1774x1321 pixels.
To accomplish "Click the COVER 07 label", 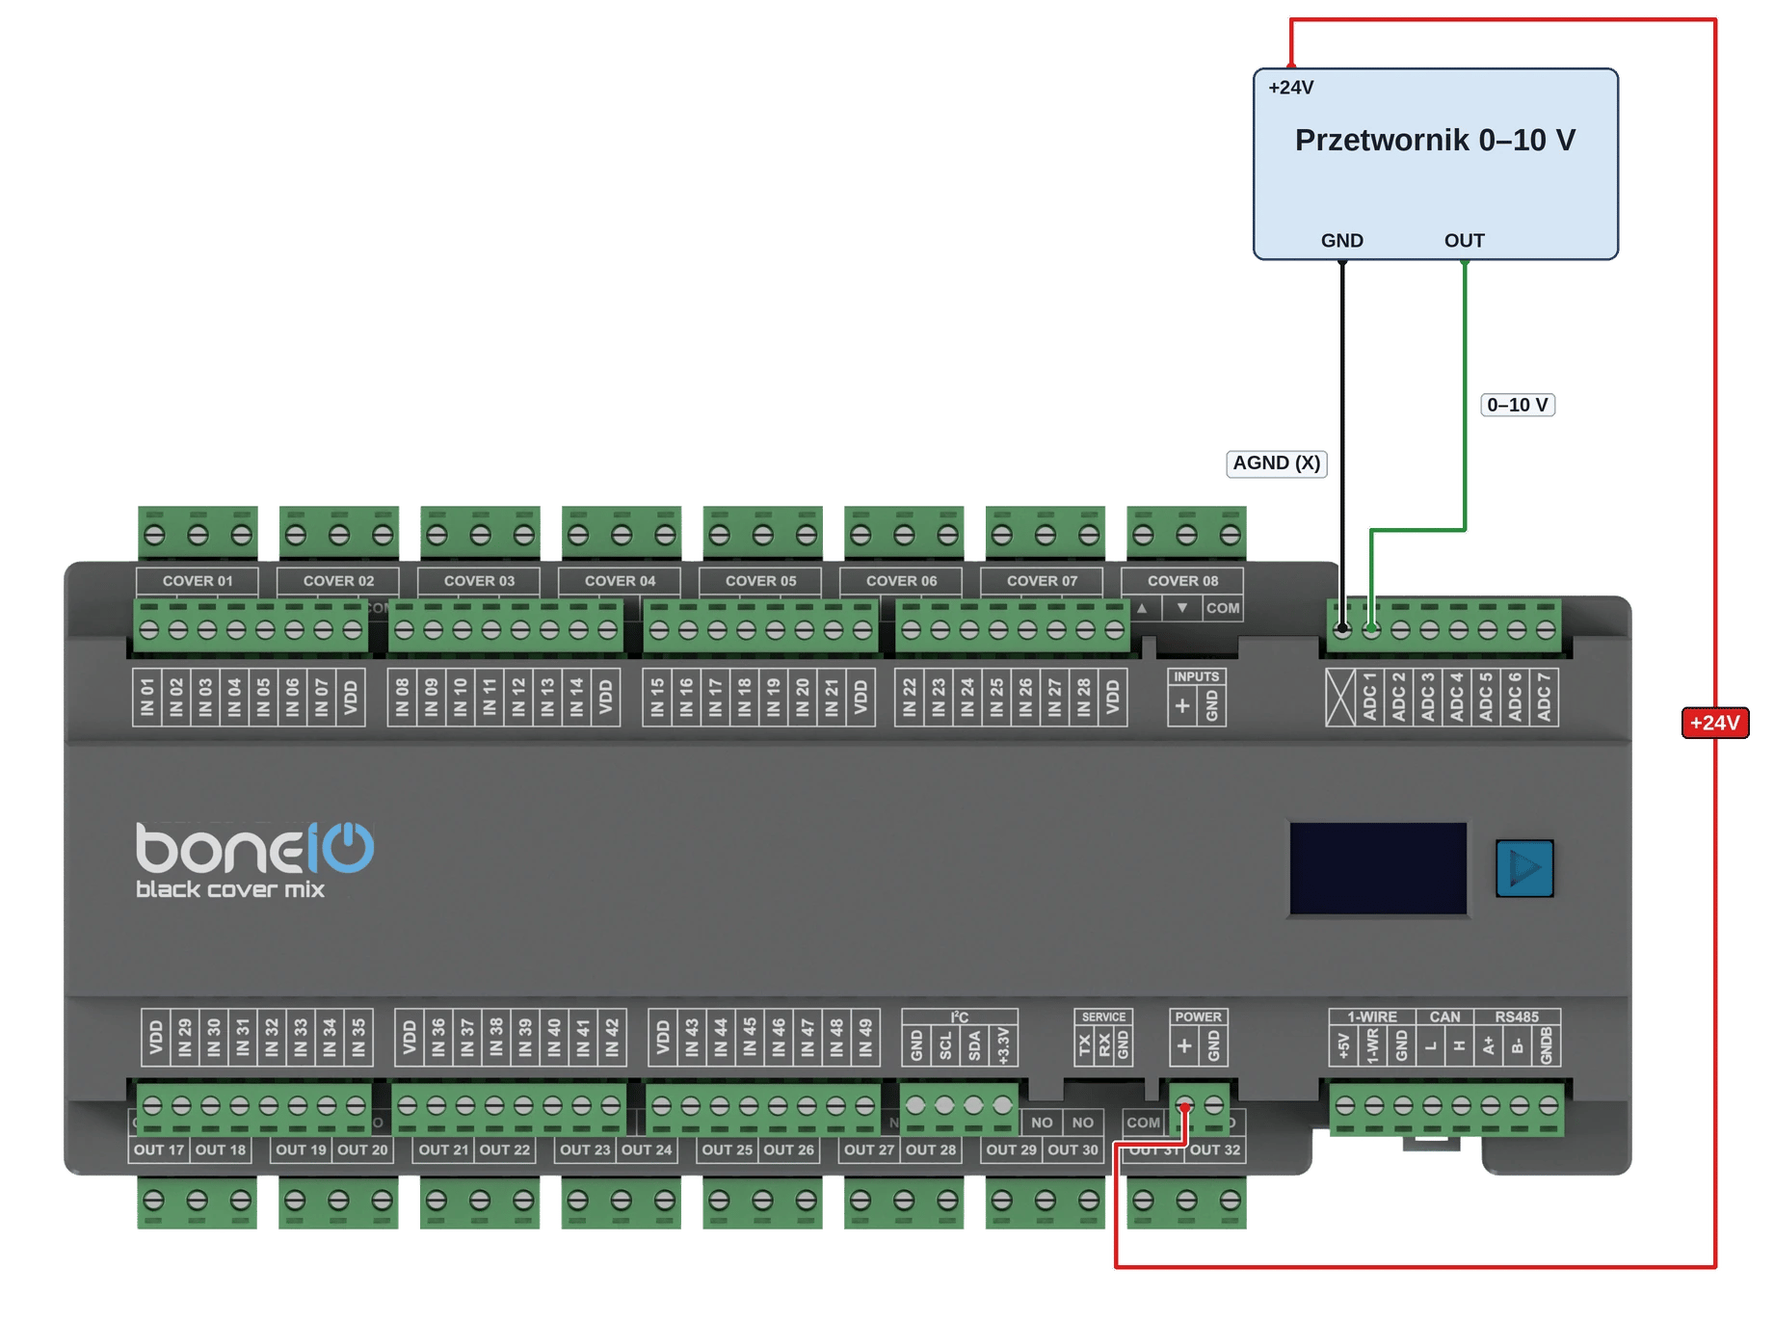I will tap(1042, 581).
